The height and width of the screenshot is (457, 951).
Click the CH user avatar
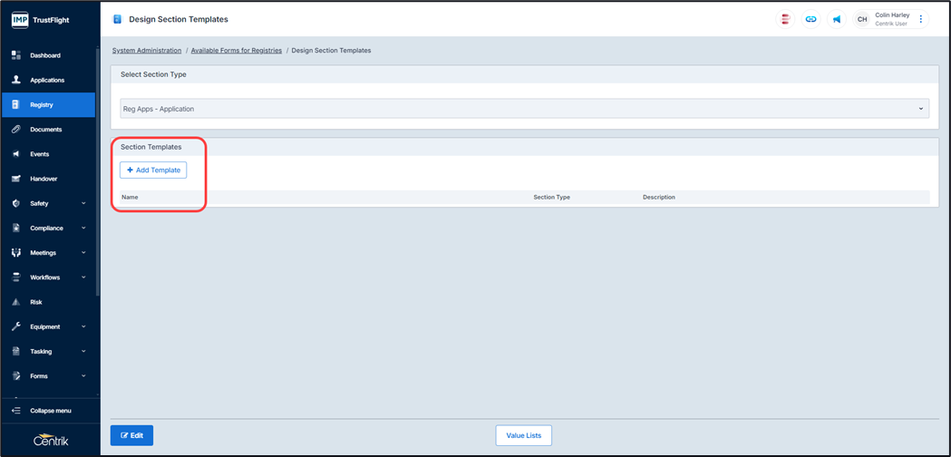click(x=862, y=19)
